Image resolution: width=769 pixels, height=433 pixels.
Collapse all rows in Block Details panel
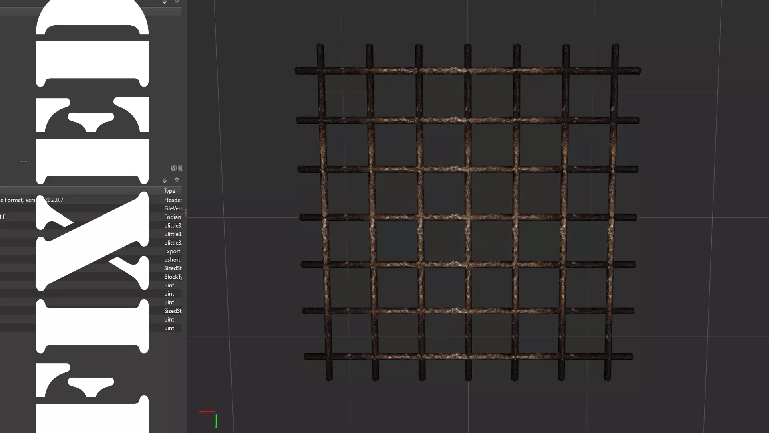[x=177, y=180]
